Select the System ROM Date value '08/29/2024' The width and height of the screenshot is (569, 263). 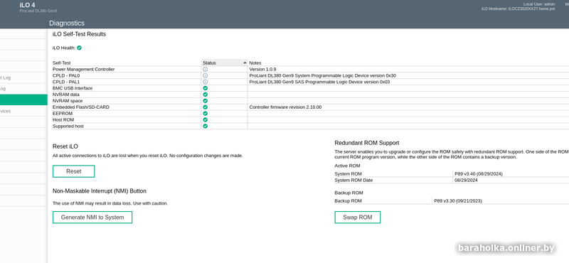[x=466, y=181]
